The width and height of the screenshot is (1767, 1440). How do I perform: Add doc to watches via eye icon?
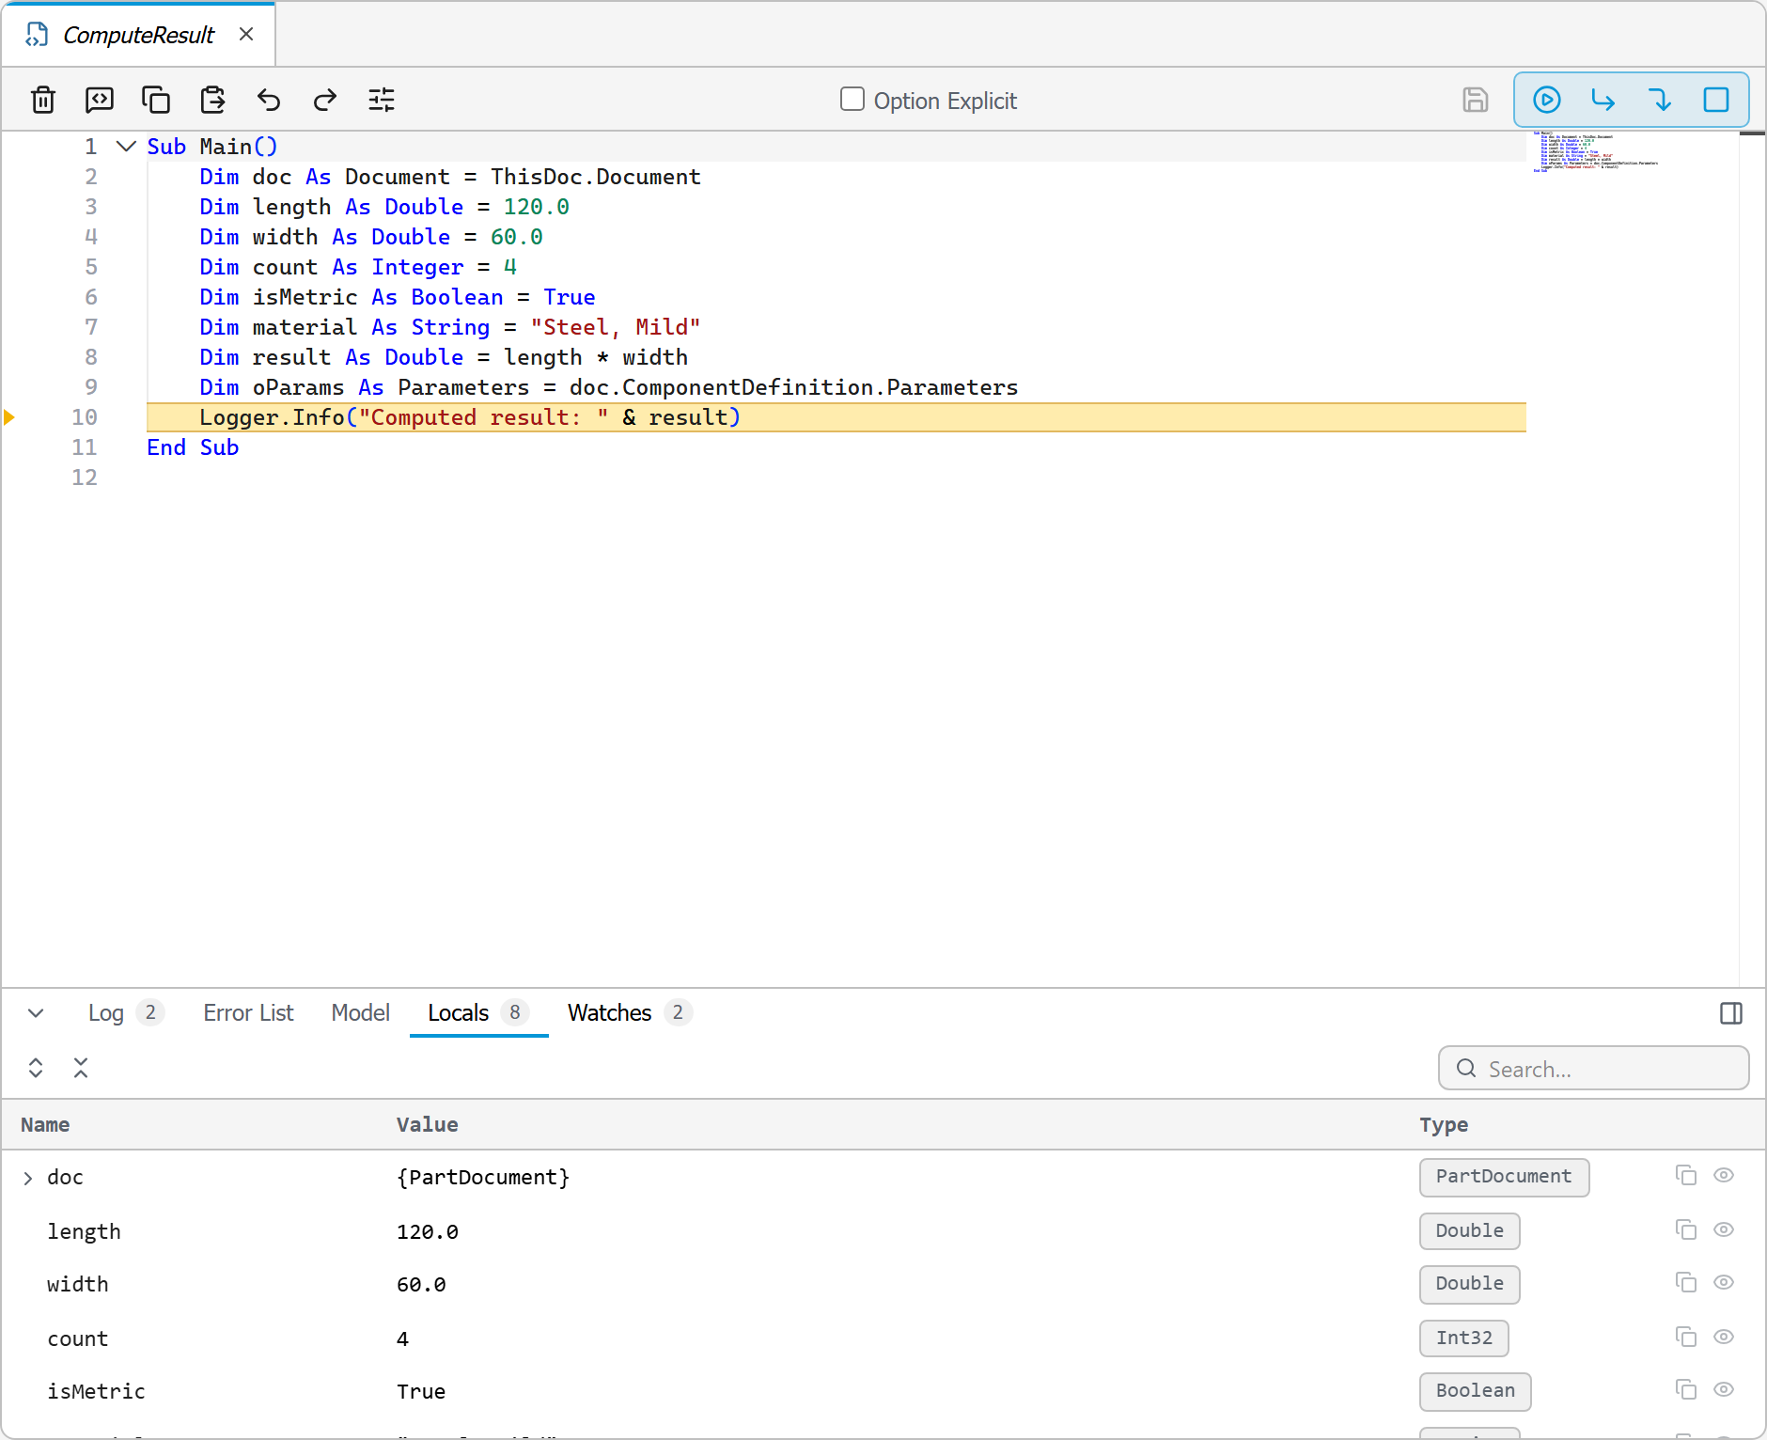1724,1176
